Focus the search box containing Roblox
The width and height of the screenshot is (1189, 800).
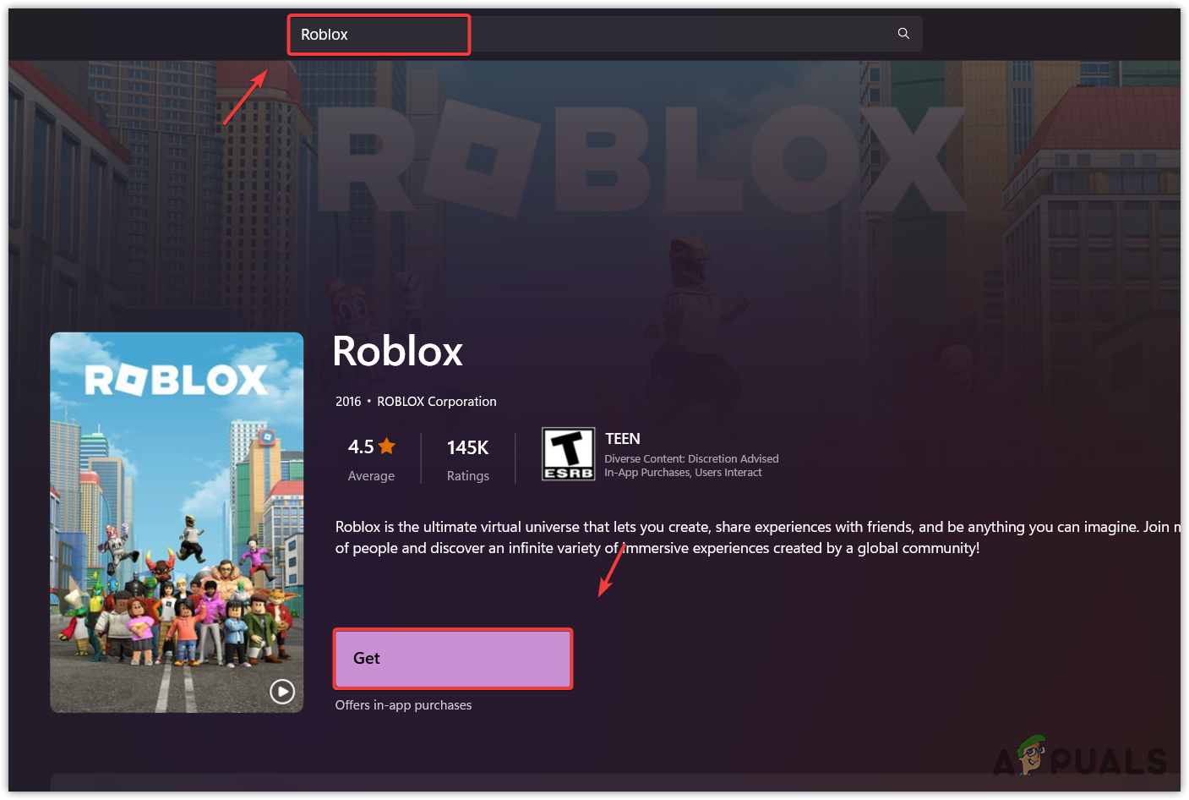pyautogui.click(x=604, y=35)
